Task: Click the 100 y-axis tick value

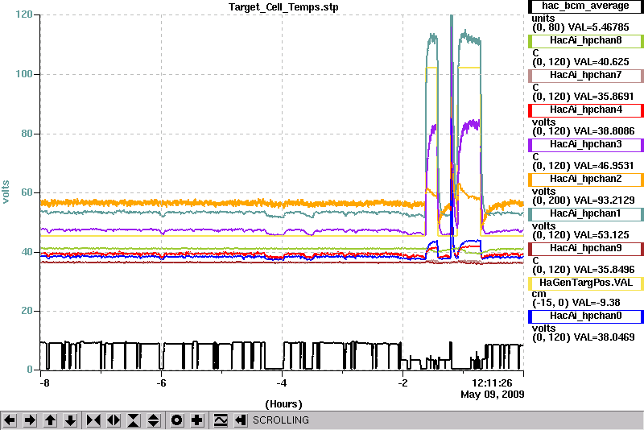Action: (23, 74)
